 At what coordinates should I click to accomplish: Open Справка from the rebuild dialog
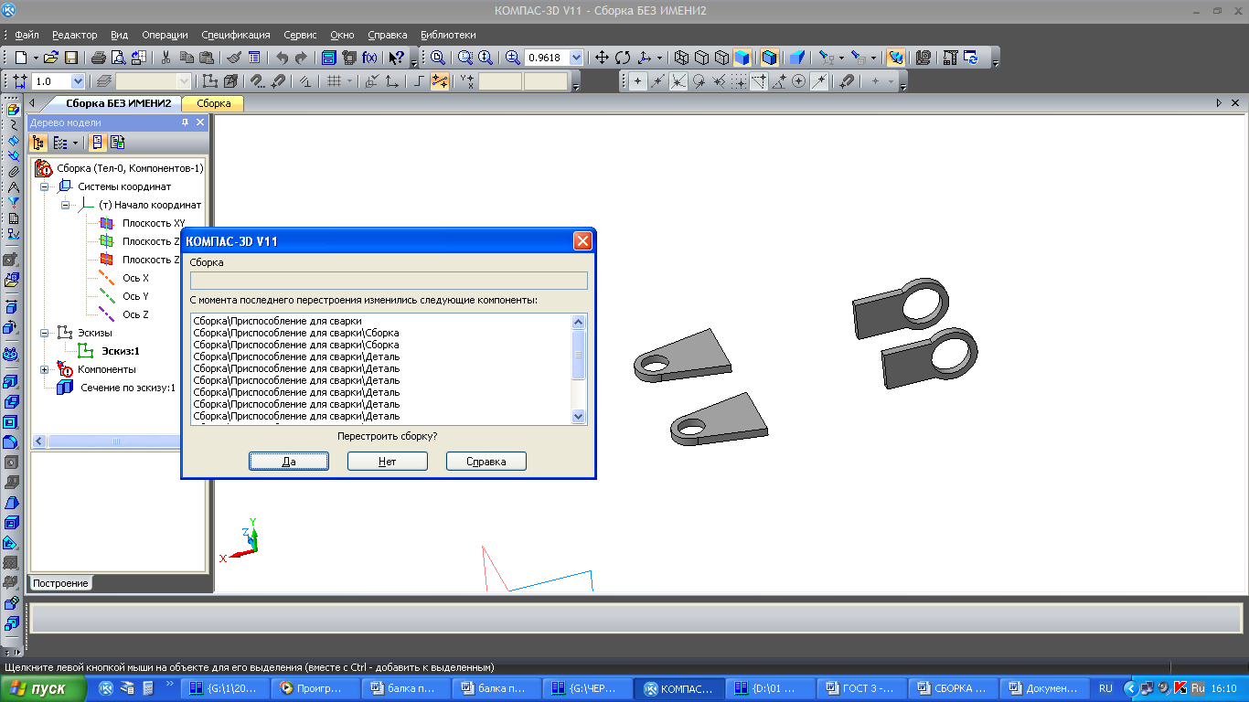pyautogui.click(x=486, y=462)
